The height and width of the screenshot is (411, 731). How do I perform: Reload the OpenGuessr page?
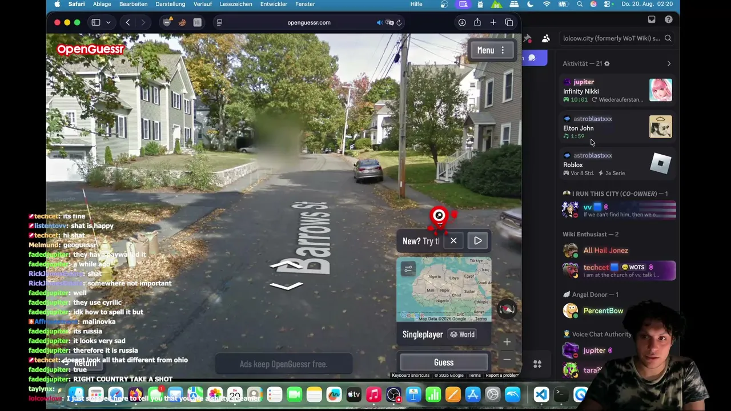point(399,22)
